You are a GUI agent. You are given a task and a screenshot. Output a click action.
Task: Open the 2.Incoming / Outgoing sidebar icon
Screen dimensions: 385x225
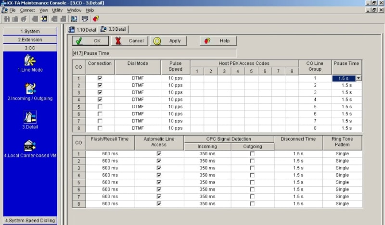(30, 89)
